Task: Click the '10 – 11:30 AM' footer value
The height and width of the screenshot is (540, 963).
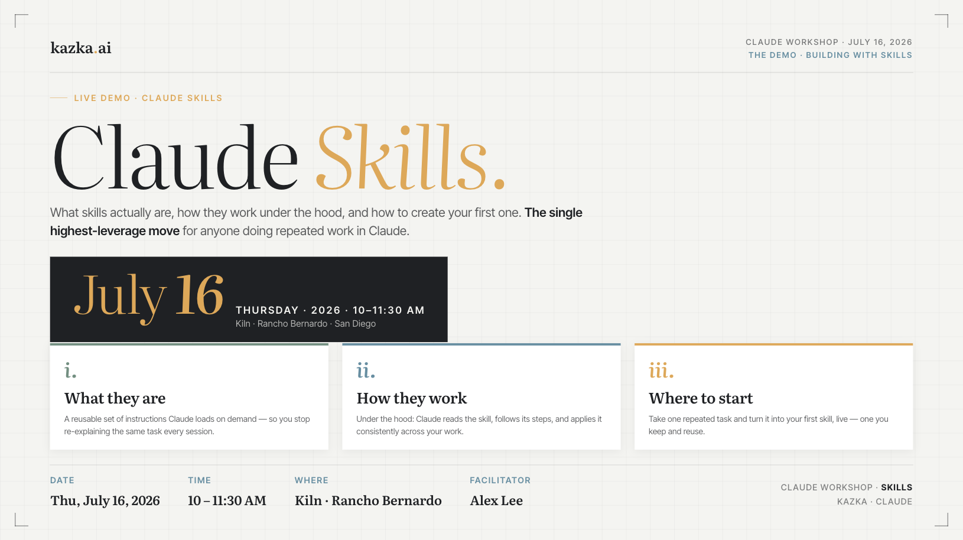Action: [227, 500]
